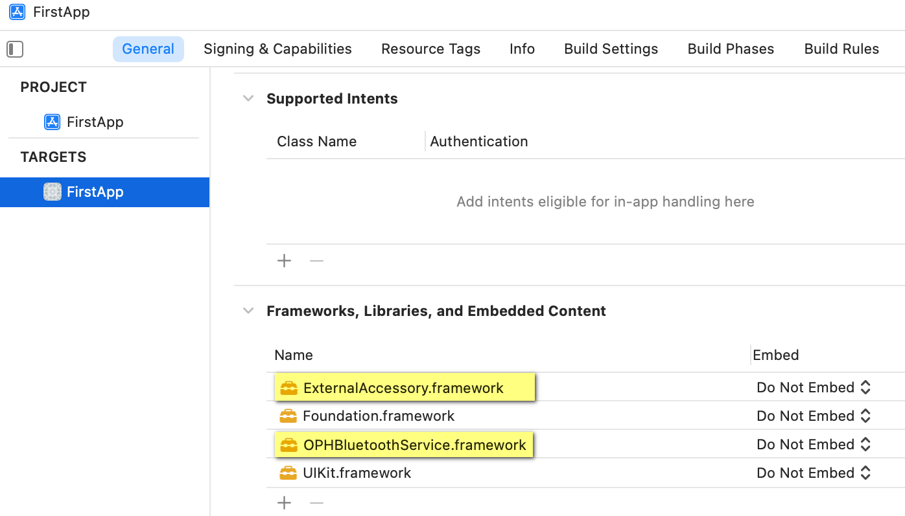This screenshot has height=516, width=905.
Task: Switch to the Info tab
Action: [x=522, y=49]
